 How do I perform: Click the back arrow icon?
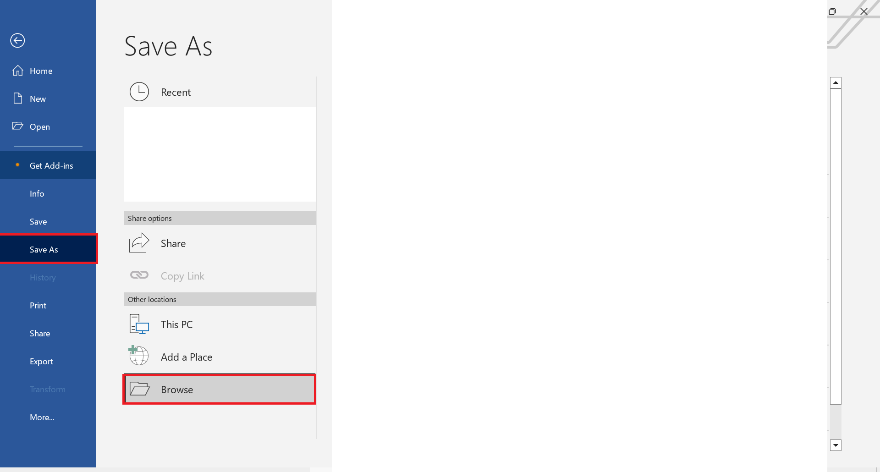[17, 40]
